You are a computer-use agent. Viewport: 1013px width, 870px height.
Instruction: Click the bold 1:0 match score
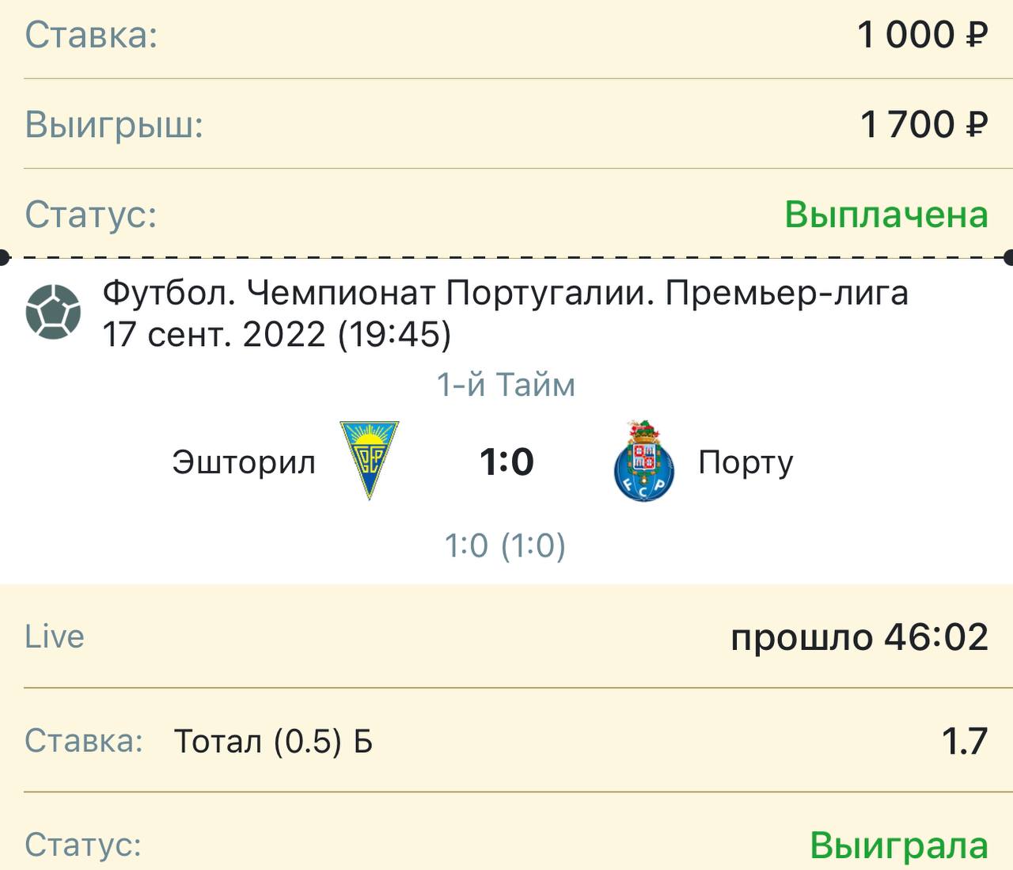506,462
